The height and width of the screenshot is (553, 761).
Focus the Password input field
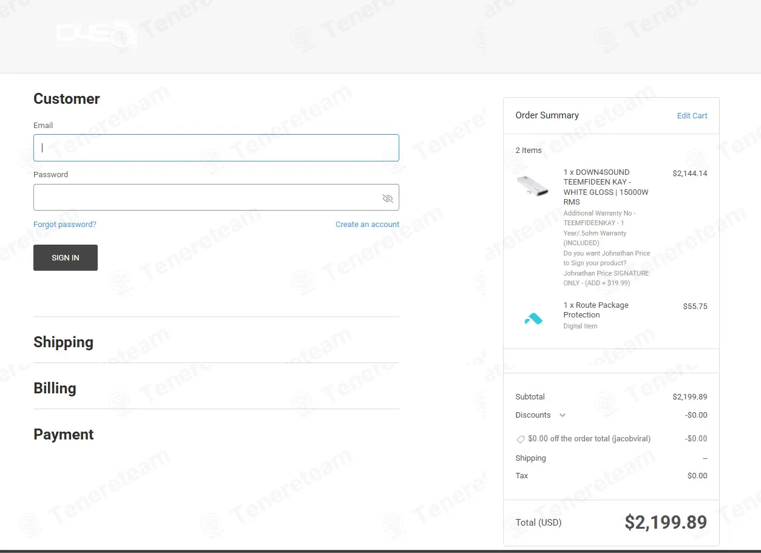[x=216, y=197]
